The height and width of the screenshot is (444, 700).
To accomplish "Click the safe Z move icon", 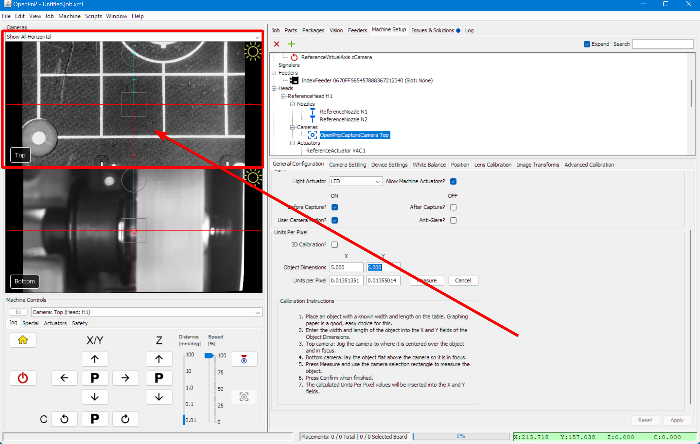I will point(244,359).
